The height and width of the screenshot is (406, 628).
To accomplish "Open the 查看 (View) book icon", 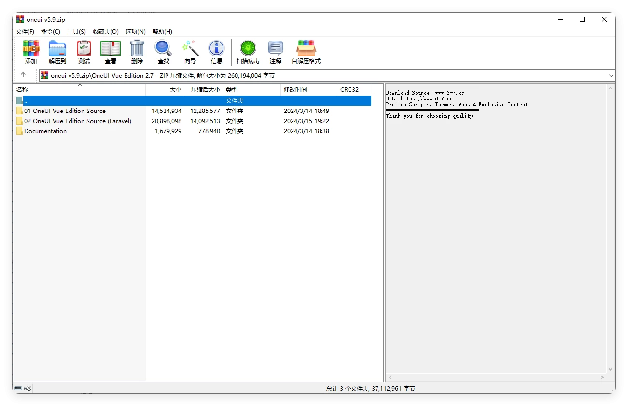I will point(111,52).
